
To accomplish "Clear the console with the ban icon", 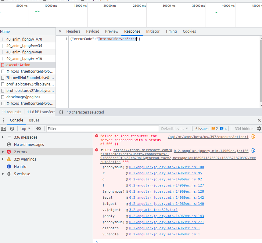I will tap(12, 129).
